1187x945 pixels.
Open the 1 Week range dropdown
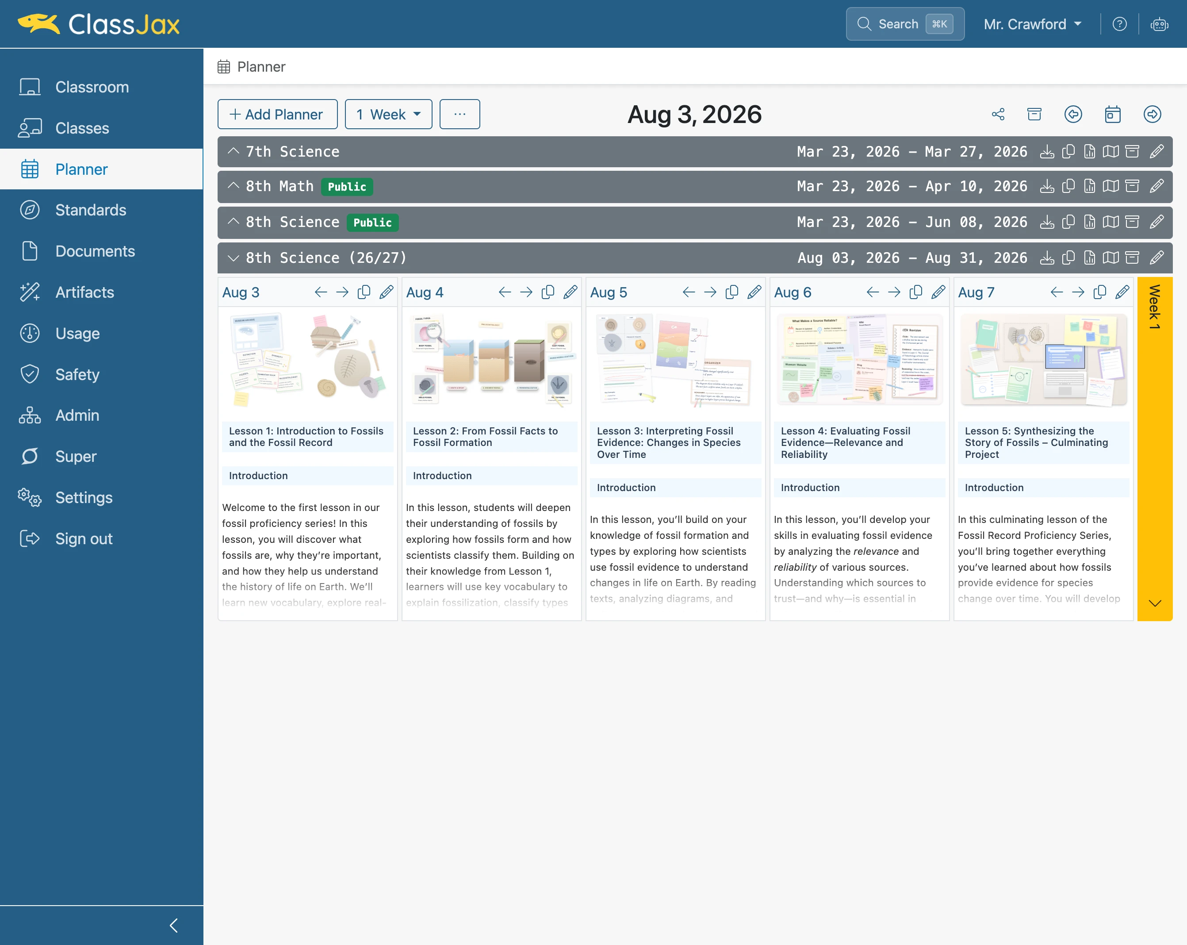[x=389, y=114]
